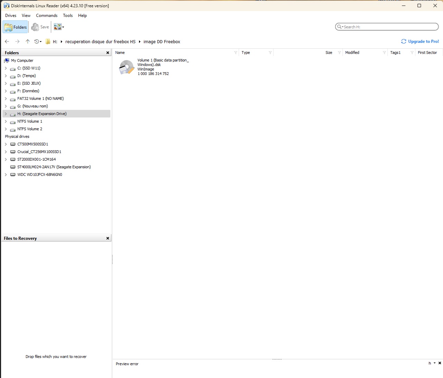Click the CT500MX500SSD1 disk icon
Viewport: 443px width, 378px height.
point(13,144)
